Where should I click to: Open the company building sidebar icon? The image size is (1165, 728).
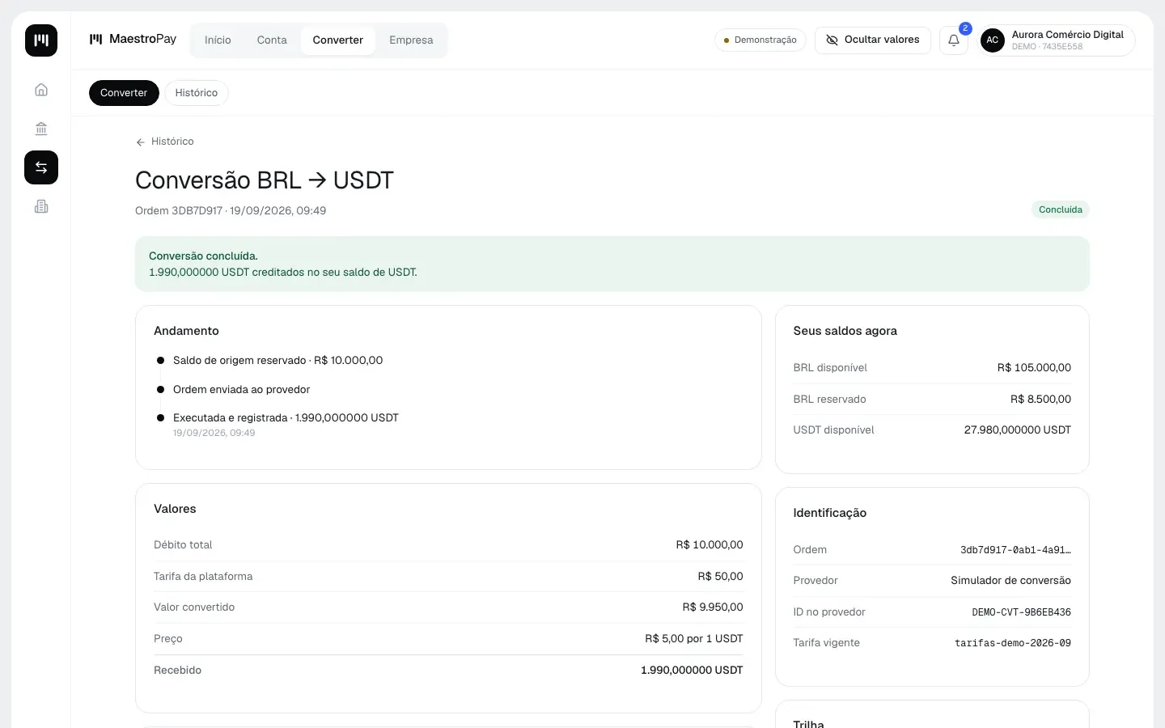click(x=41, y=206)
